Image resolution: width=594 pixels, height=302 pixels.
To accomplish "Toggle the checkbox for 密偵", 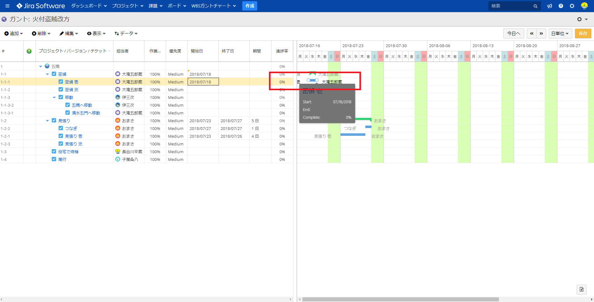I will (54, 74).
